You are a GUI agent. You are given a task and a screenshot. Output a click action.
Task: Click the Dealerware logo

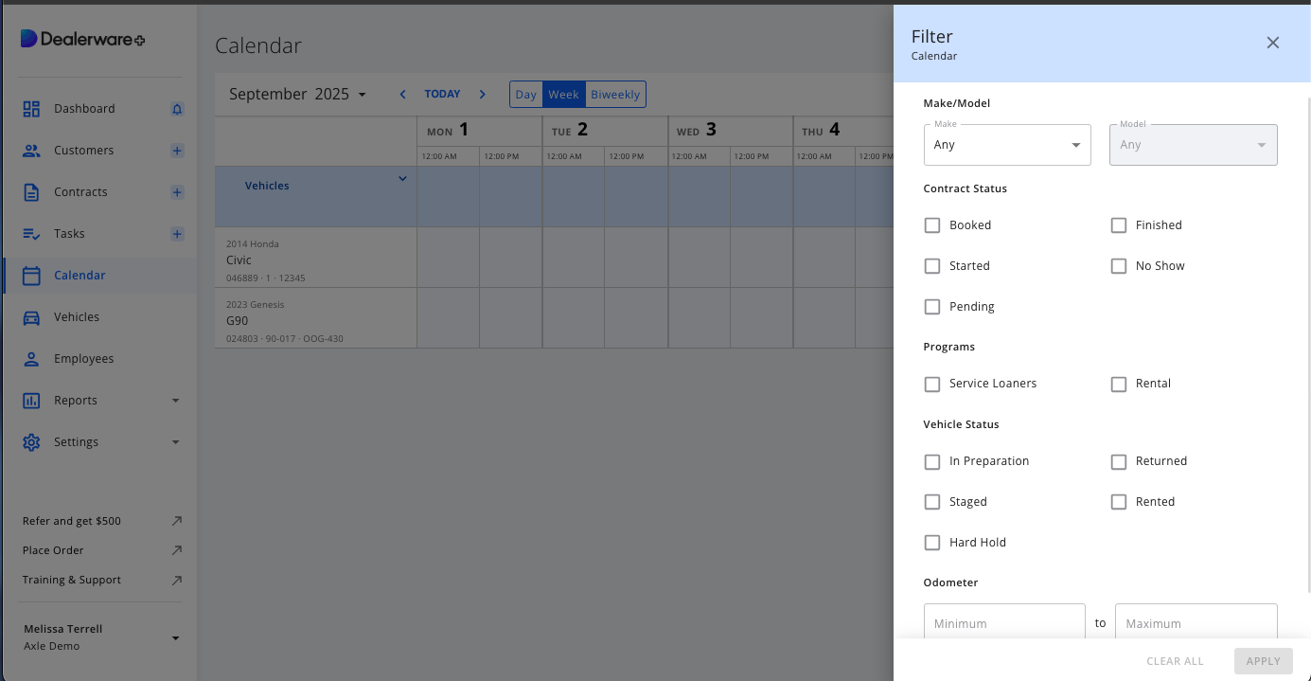pos(83,39)
